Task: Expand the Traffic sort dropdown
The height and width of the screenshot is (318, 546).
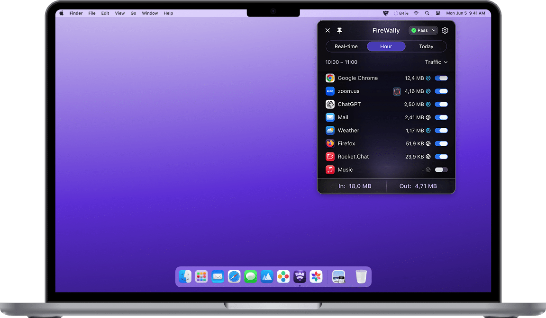Action: [x=436, y=62]
